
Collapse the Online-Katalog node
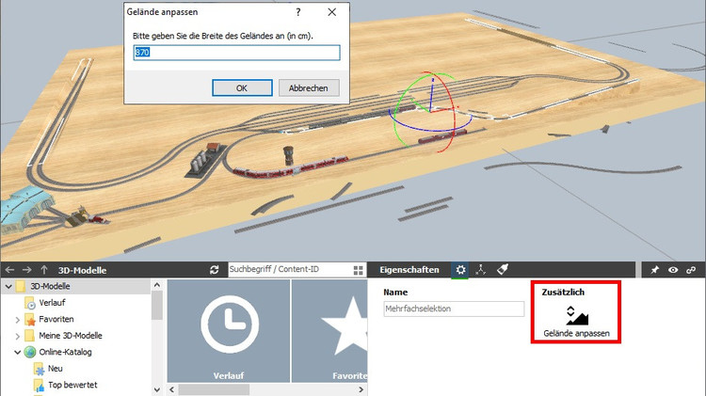18,353
